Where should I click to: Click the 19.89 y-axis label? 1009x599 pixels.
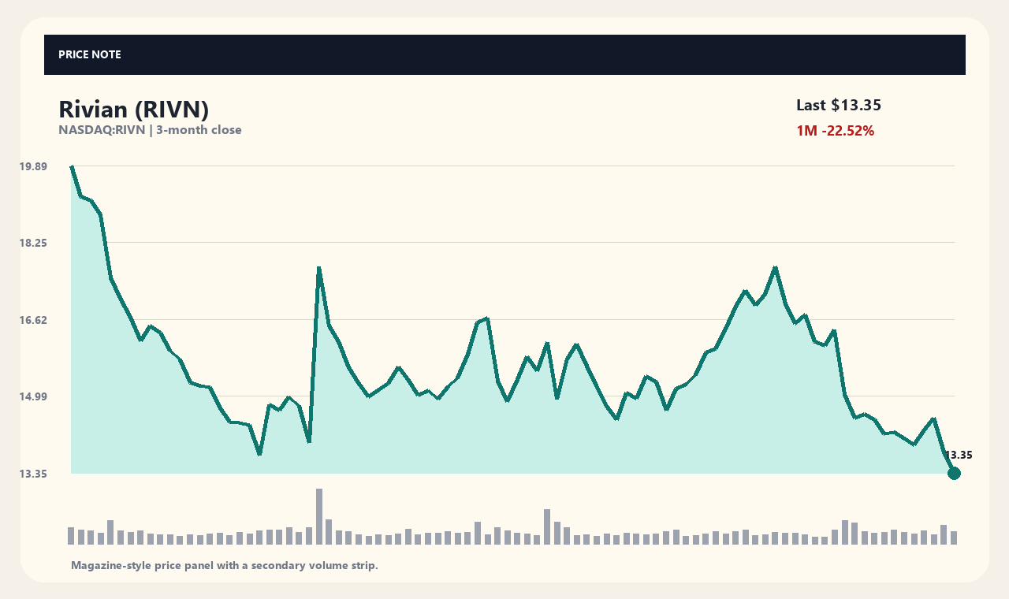point(34,166)
